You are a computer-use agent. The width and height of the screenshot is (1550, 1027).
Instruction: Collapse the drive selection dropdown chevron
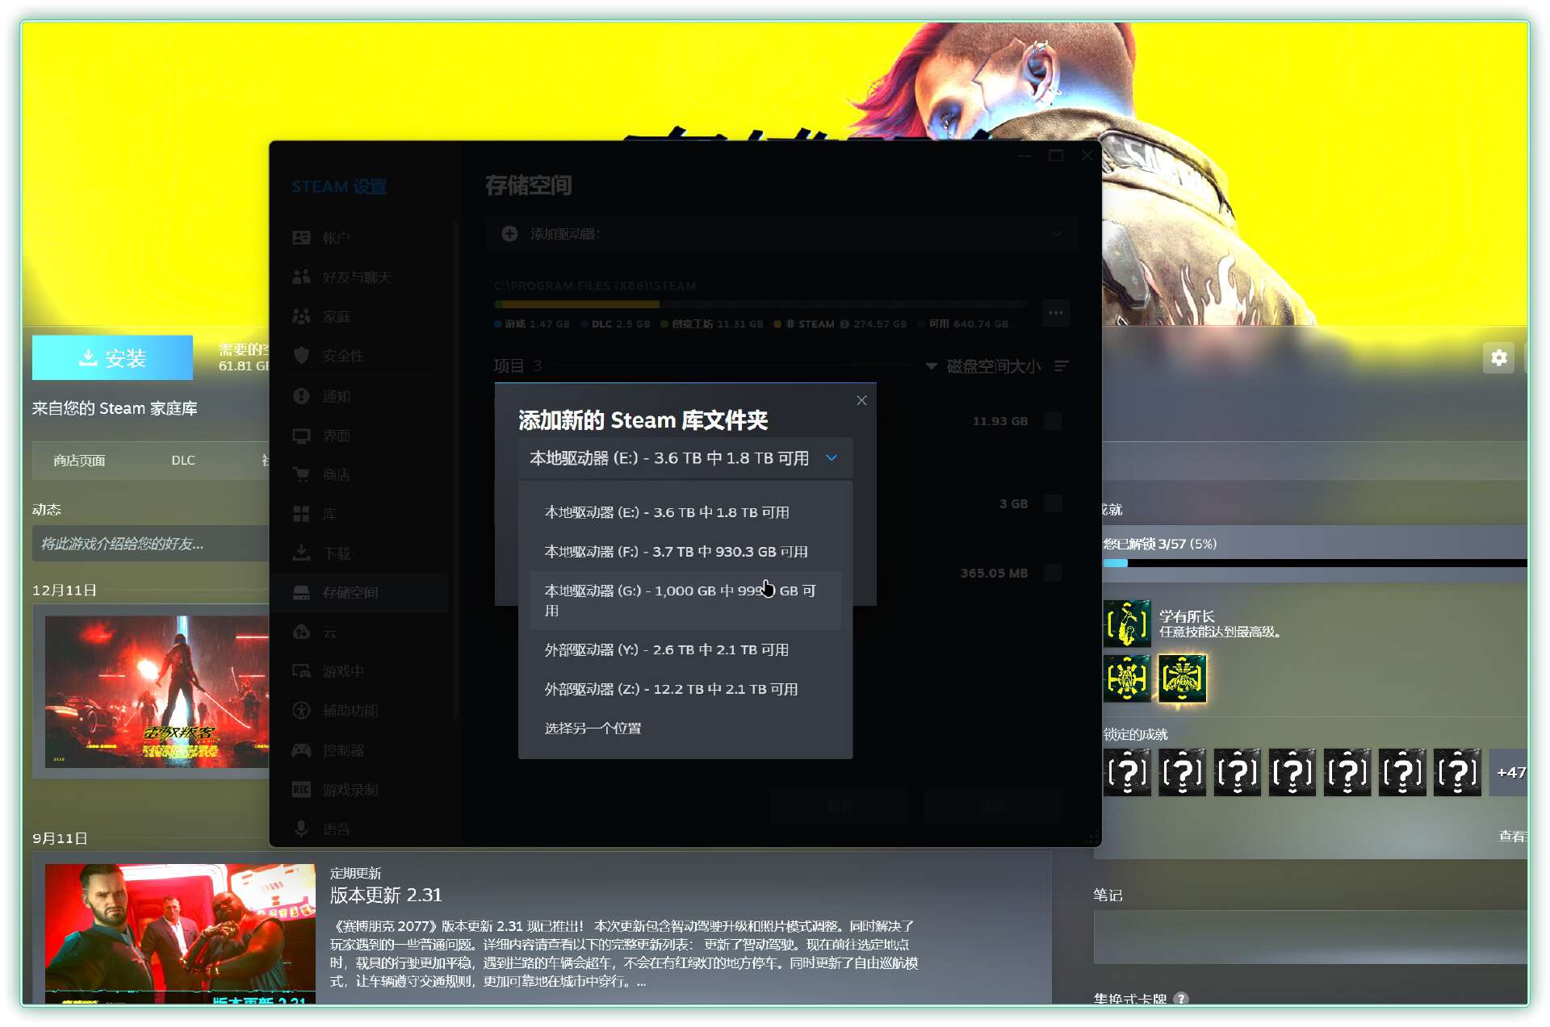[832, 458]
